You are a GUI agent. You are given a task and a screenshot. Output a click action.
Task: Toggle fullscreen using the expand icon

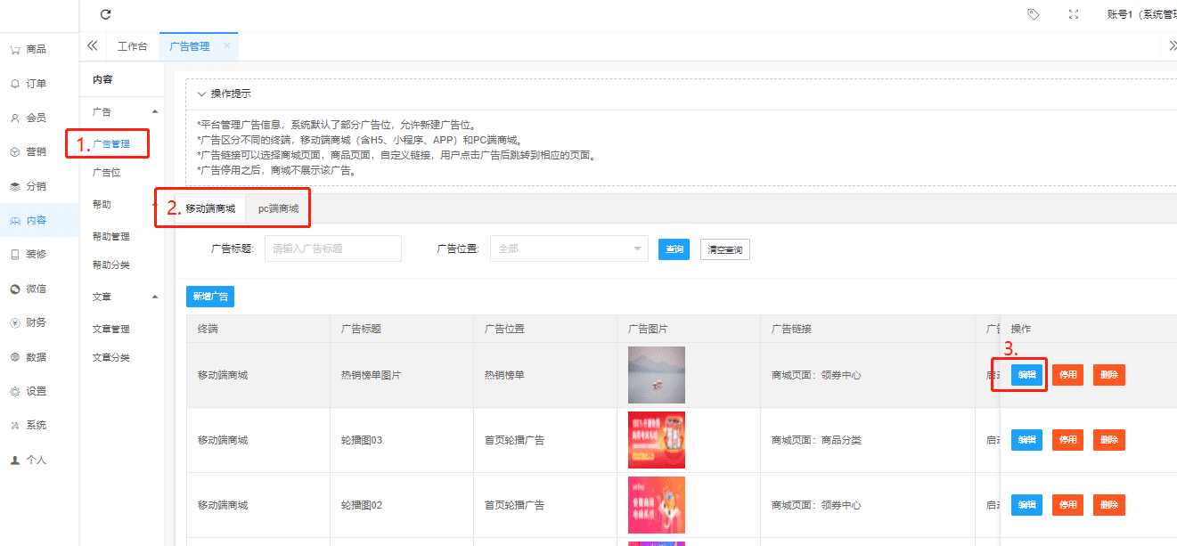click(x=1074, y=14)
